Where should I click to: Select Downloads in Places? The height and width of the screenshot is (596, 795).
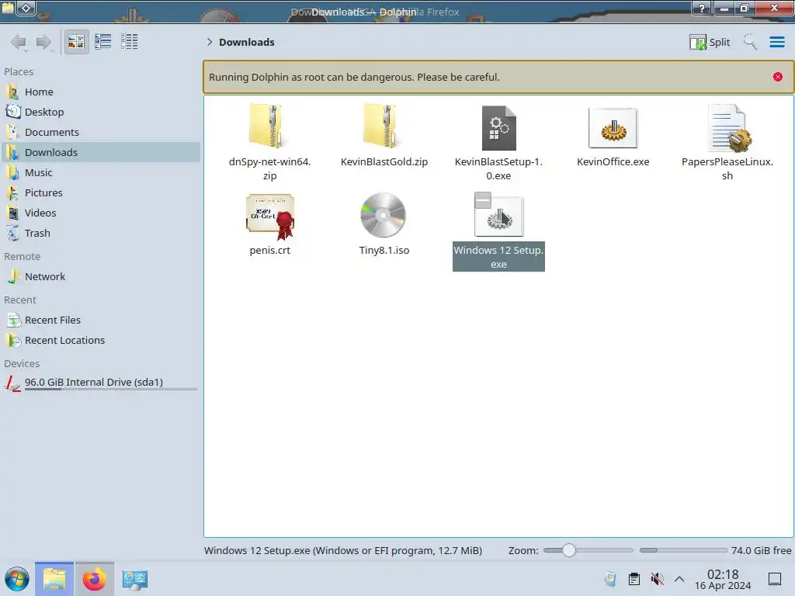(x=101, y=153)
